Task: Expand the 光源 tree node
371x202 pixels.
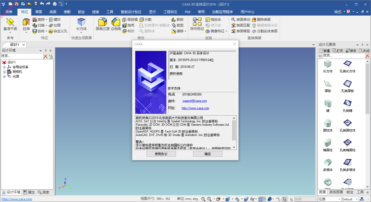Action: coord(4,77)
